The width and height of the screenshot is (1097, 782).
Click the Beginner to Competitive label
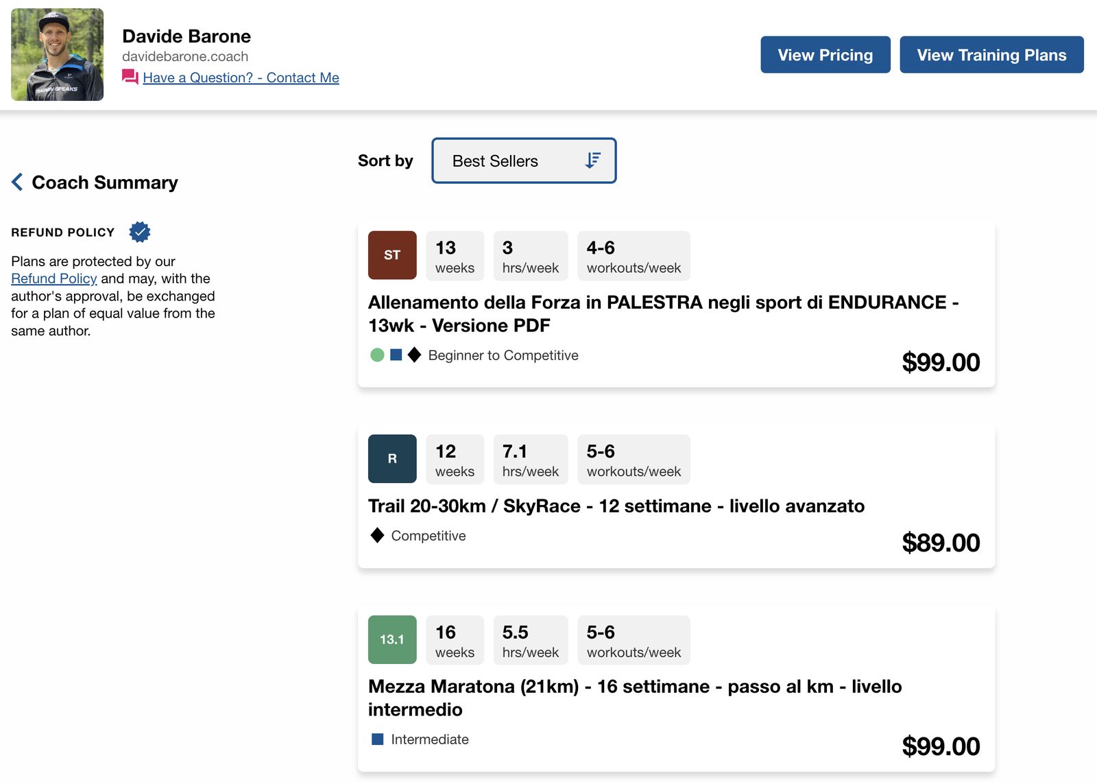click(503, 355)
